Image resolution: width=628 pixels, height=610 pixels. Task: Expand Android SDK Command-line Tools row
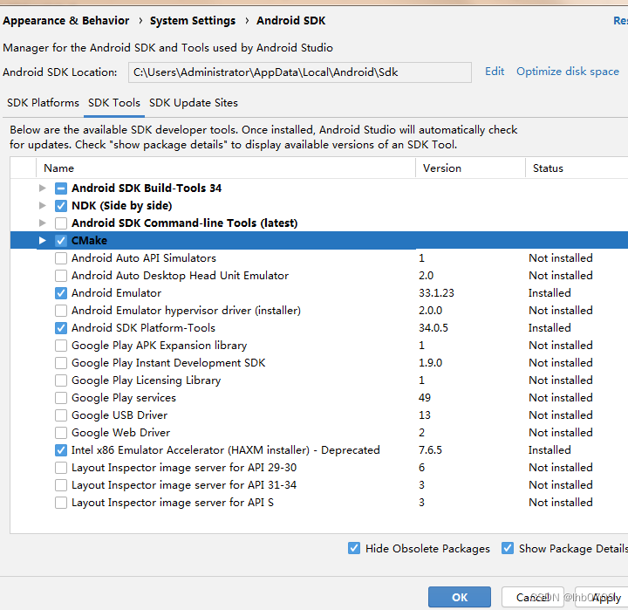click(x=42, y=223)
